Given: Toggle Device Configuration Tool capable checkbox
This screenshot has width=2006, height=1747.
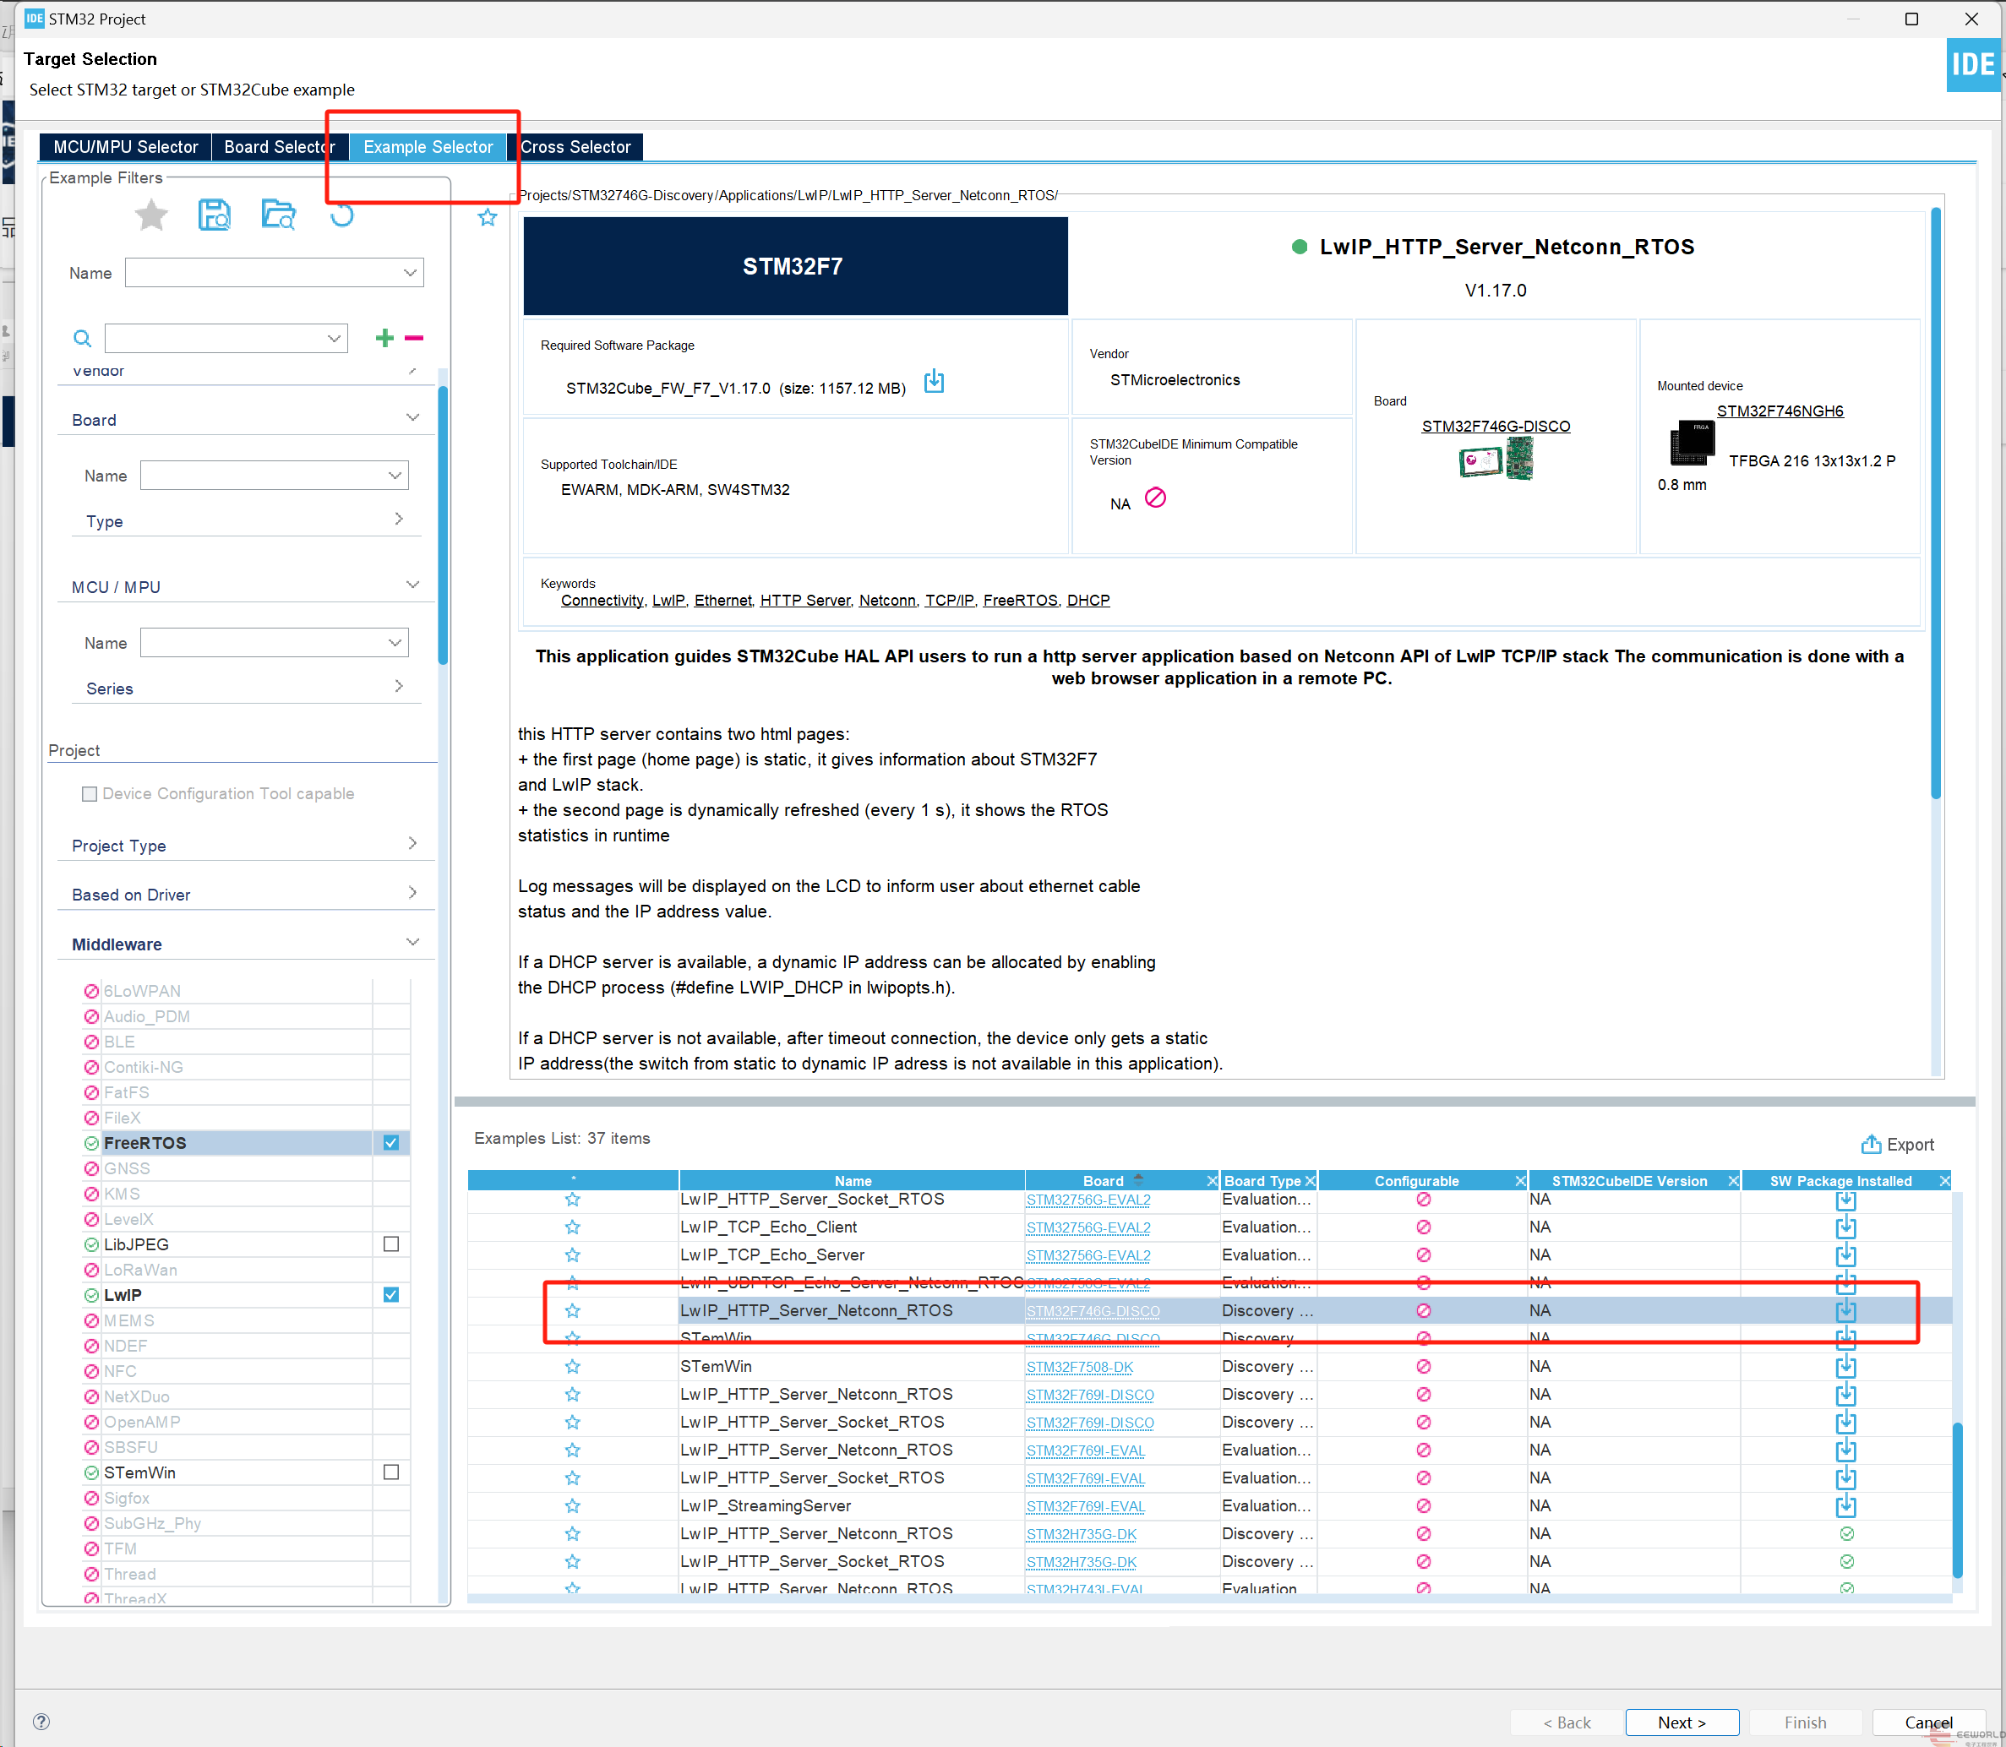Looking at the screenshot, I should pos(90,793).
